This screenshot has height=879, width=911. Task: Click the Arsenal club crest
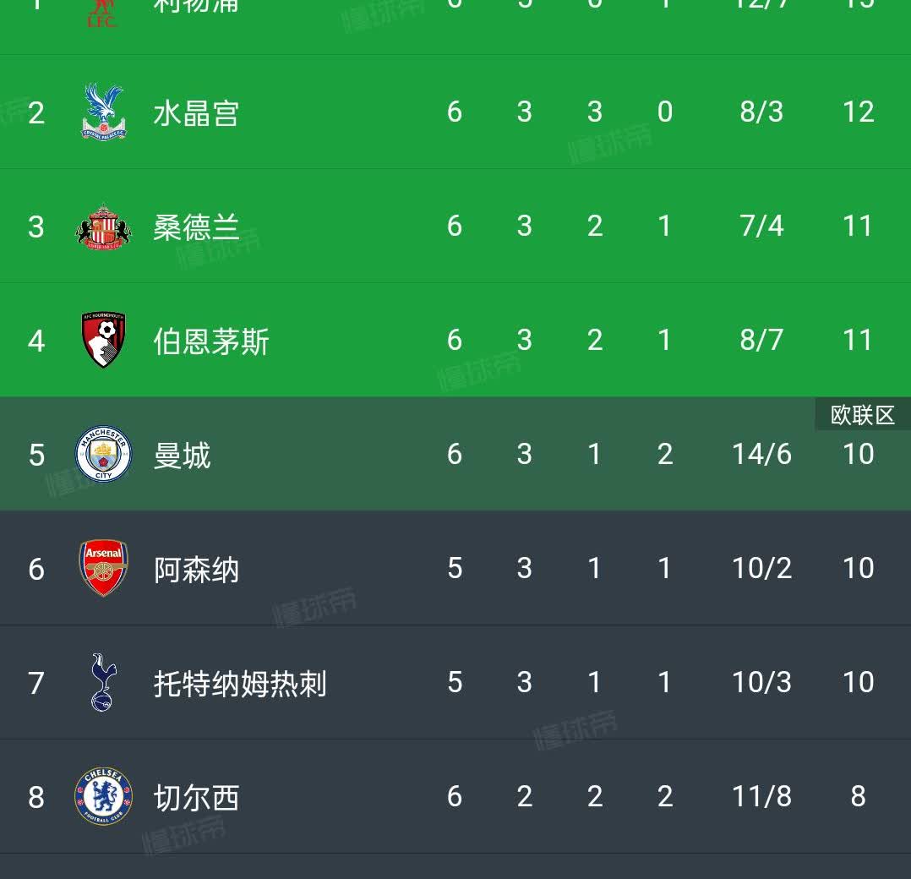(x=103, y=569)
